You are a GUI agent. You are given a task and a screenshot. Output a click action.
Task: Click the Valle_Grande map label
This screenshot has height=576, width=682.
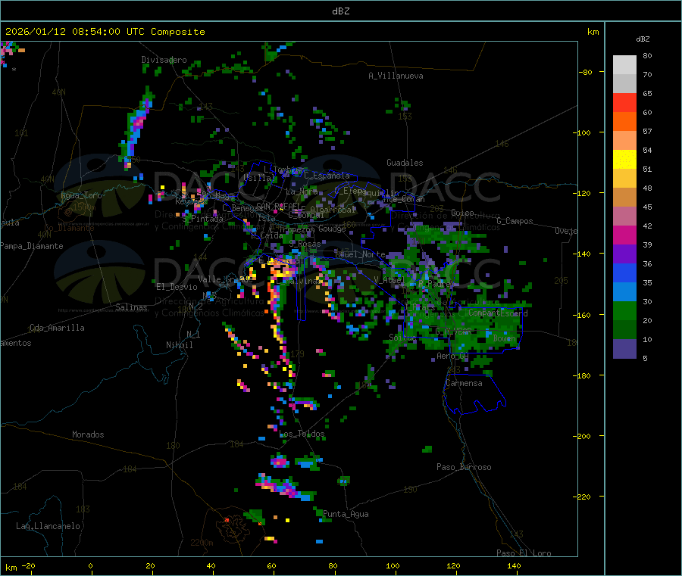pos(225,279)
